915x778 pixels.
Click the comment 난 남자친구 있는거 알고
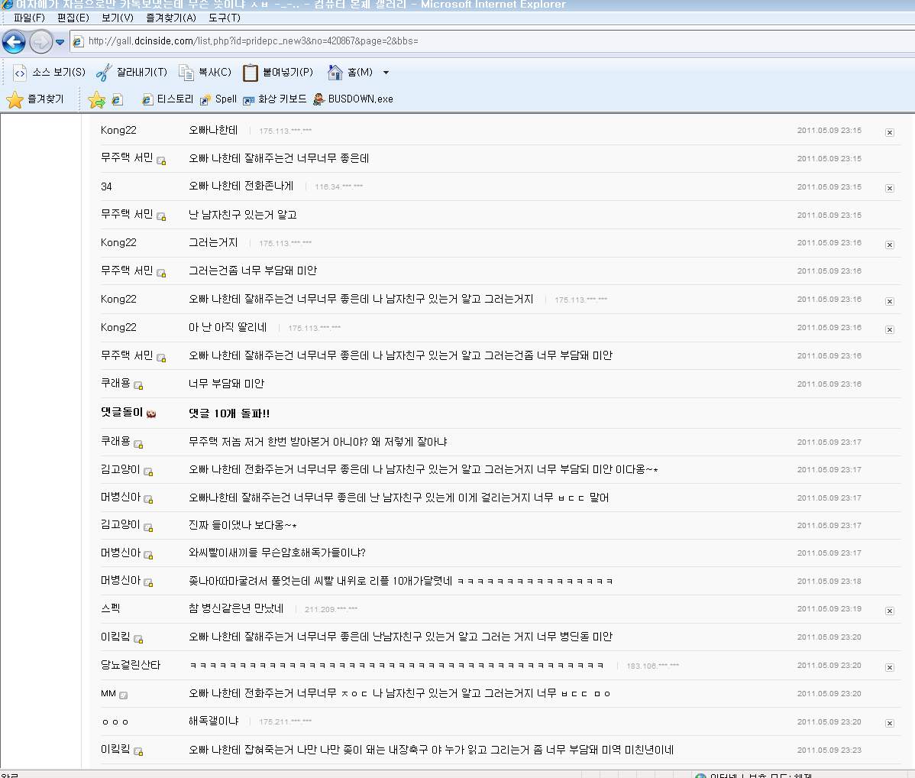(242, 215)
